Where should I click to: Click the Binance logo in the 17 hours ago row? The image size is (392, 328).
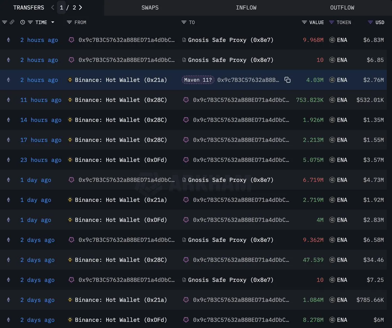point(70,140)
